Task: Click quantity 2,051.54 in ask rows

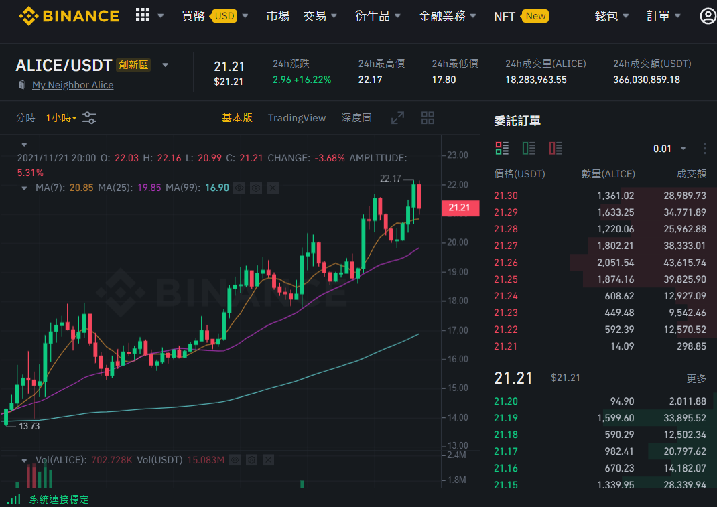Action: coord(616,263)
